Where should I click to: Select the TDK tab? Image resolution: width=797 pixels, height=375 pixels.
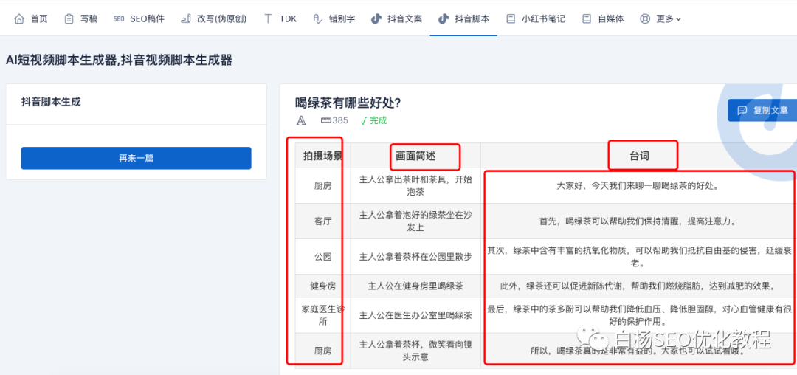(280, 19)
